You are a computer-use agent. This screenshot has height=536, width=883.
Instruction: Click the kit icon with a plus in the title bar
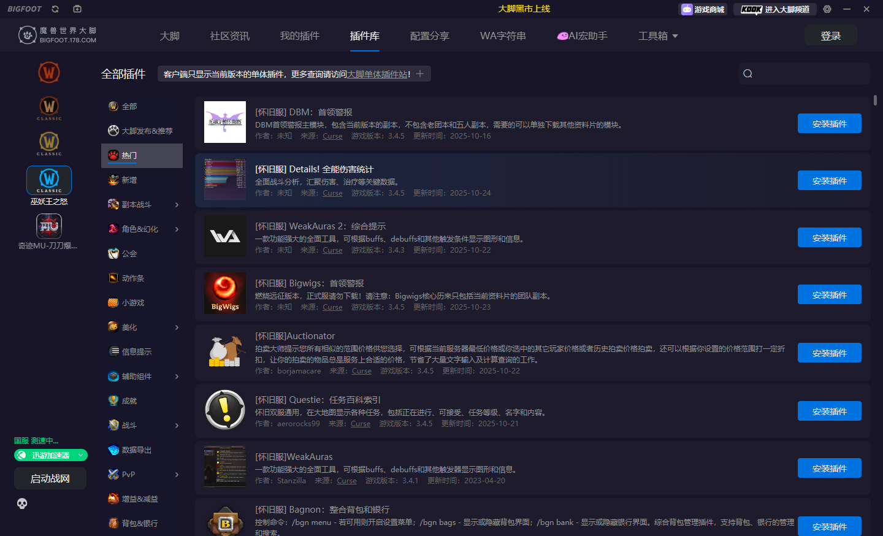click(x=77, y=9)
